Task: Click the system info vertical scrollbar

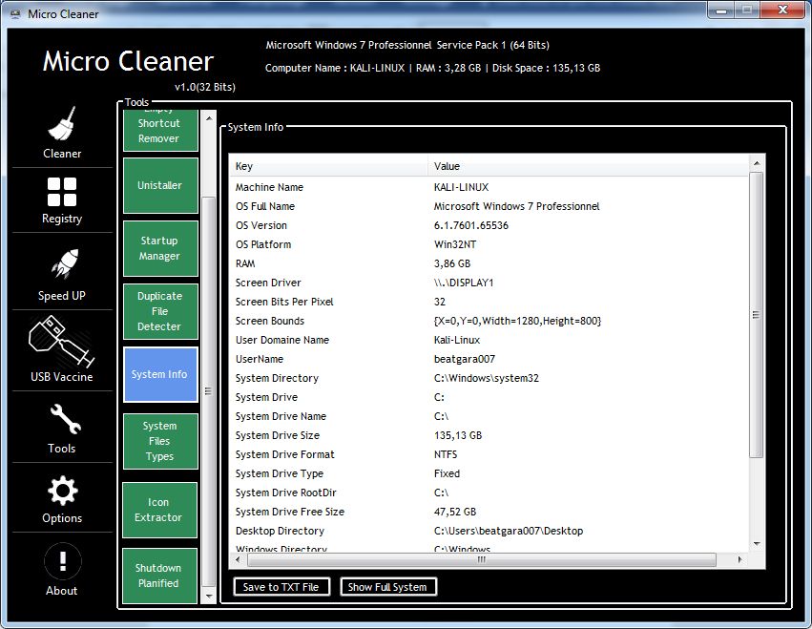Action: (757, 315)
